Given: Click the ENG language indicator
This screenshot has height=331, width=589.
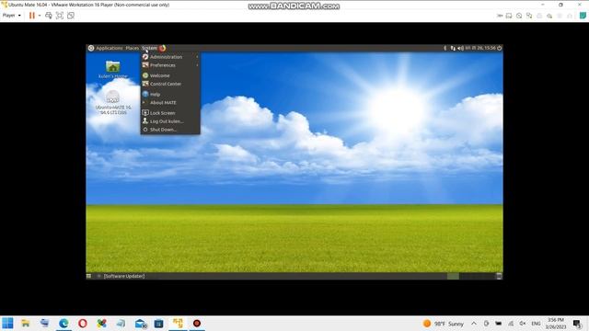Looking at the screenshot, I should point(536,324).
